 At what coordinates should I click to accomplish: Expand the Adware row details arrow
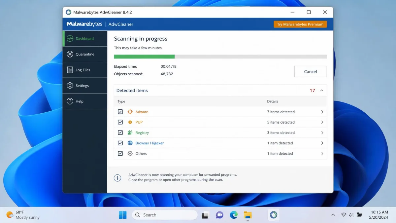point(322,112)
